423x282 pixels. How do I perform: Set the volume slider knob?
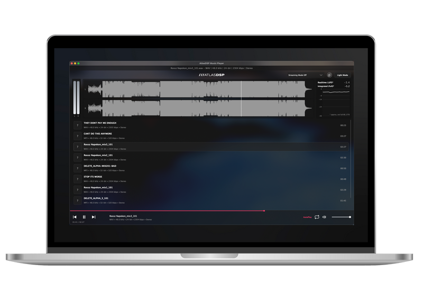350,217
